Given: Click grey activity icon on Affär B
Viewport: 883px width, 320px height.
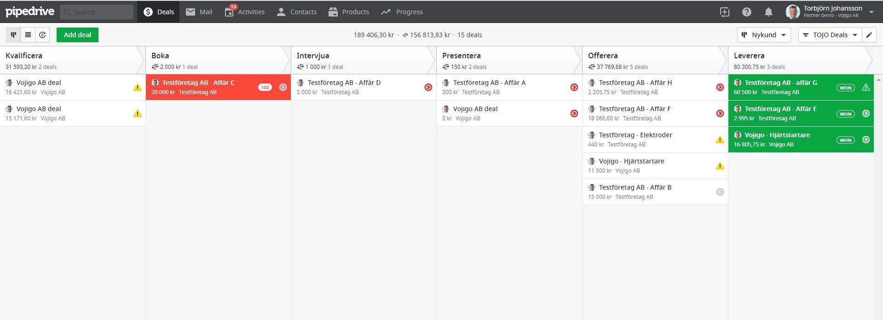Looking at the screenshot, I should tap(720, 192).
